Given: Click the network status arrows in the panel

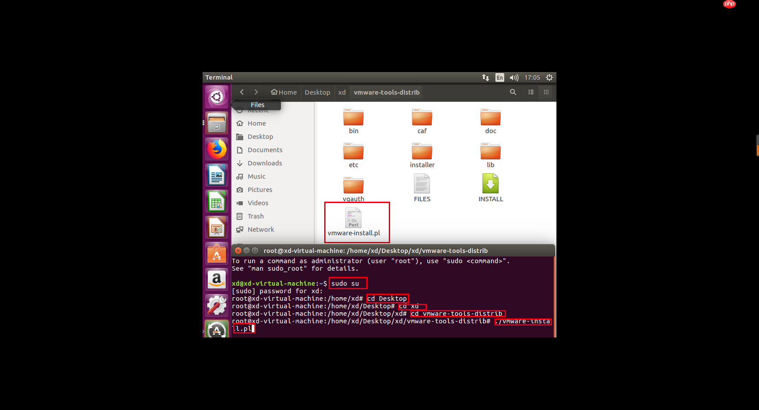Looking at the screenshot, I should (x=486, y=77).
